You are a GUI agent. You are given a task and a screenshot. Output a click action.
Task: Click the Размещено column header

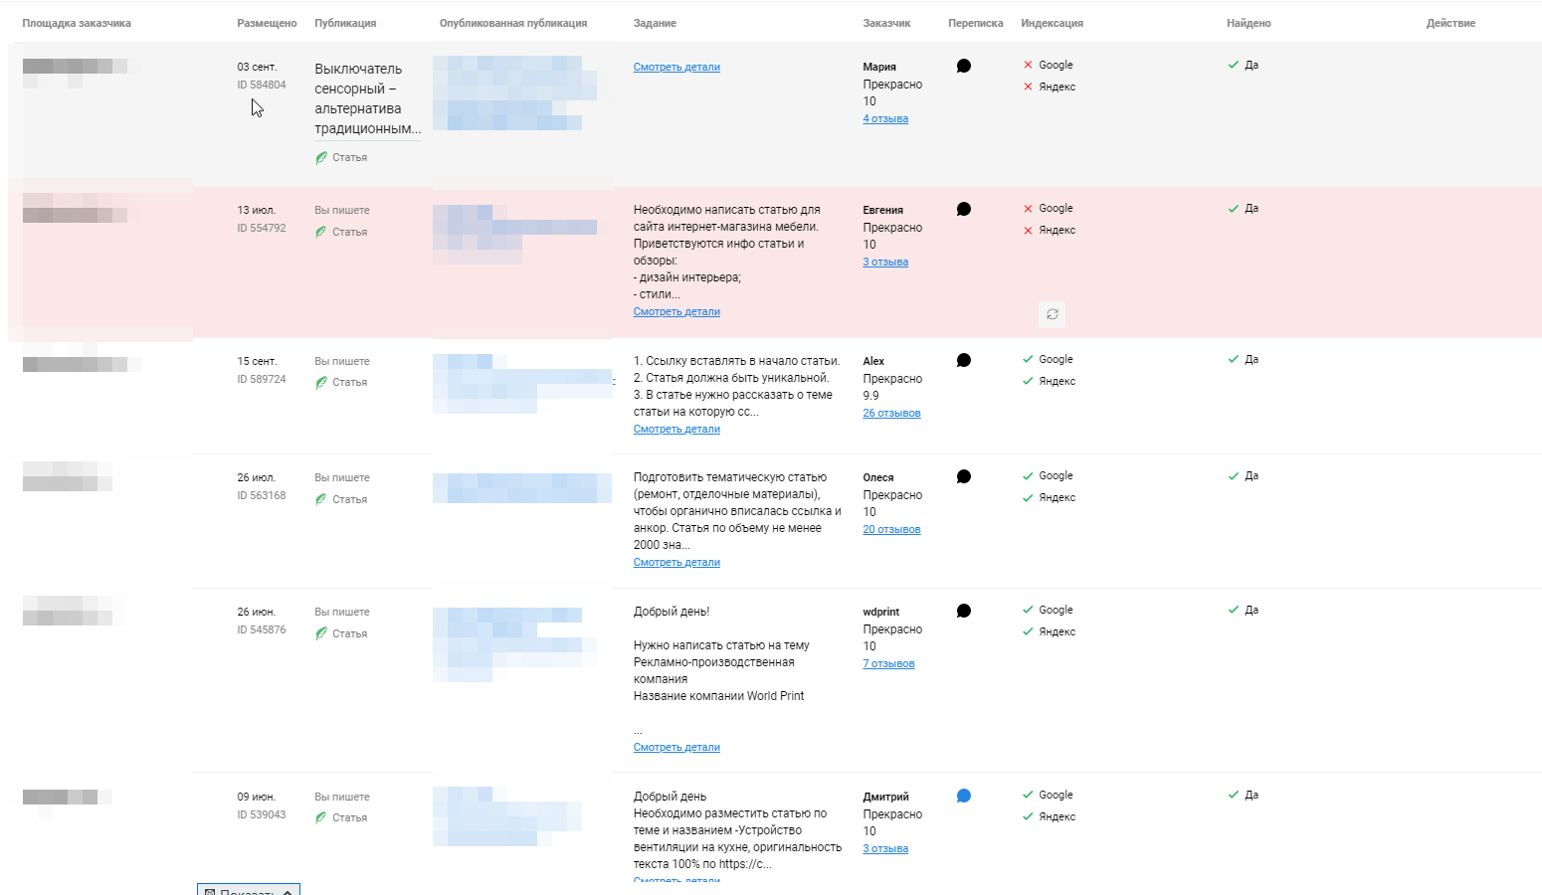pyautogui.click(x=267, y=23)
